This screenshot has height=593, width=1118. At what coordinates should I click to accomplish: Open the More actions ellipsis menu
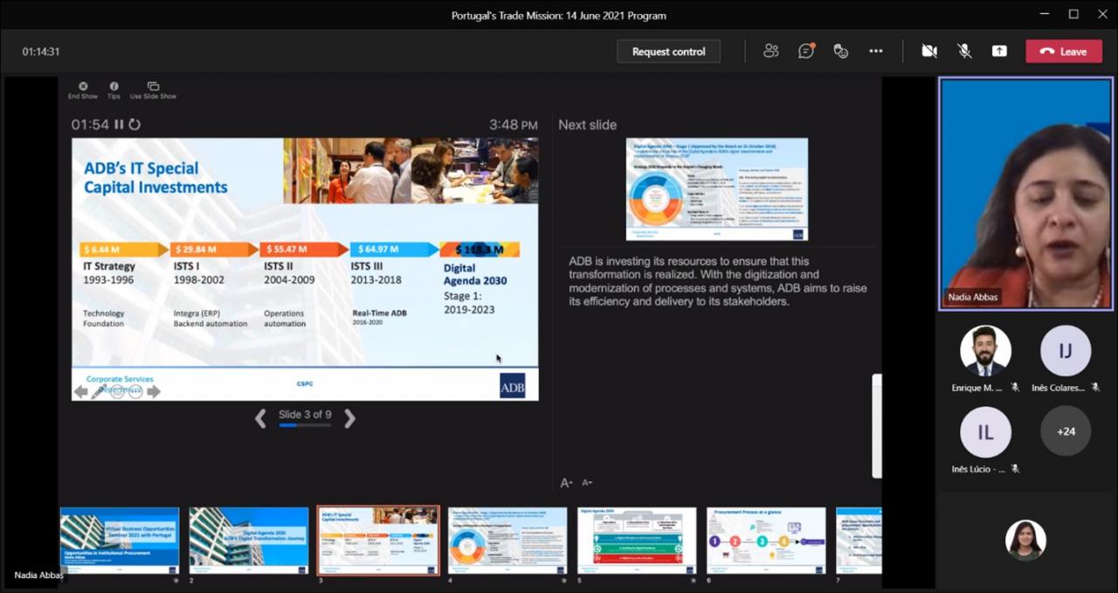tap(876, 52)
